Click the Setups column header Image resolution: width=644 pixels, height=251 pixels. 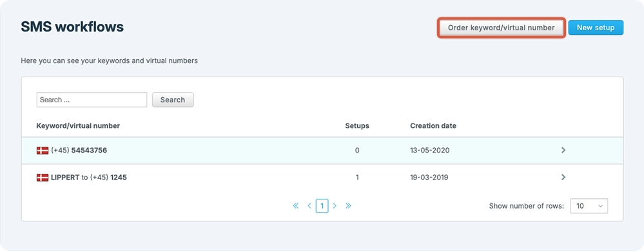click(357, 126)
